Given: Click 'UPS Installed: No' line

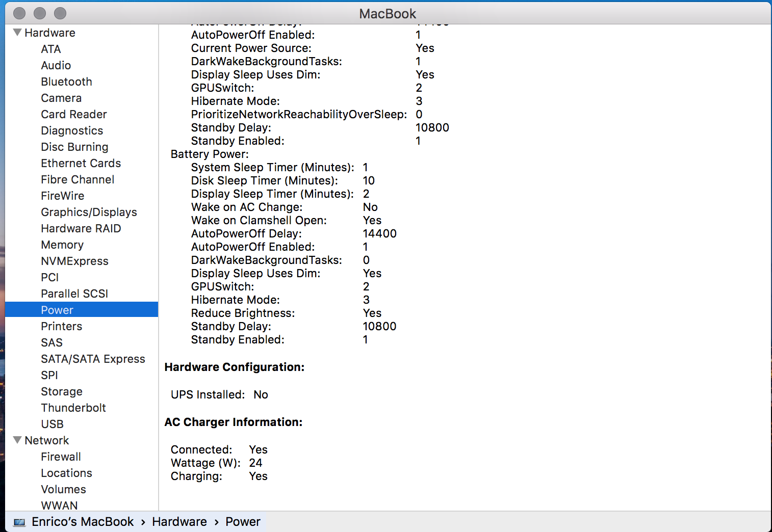Looking at the screenshot, I should [x=219, y=395].
